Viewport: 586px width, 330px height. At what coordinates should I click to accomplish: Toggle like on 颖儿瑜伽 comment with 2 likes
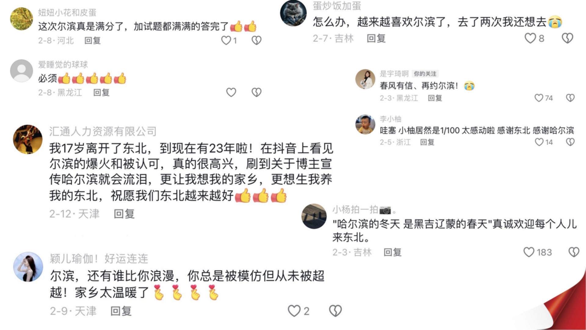tap(294, 311)
